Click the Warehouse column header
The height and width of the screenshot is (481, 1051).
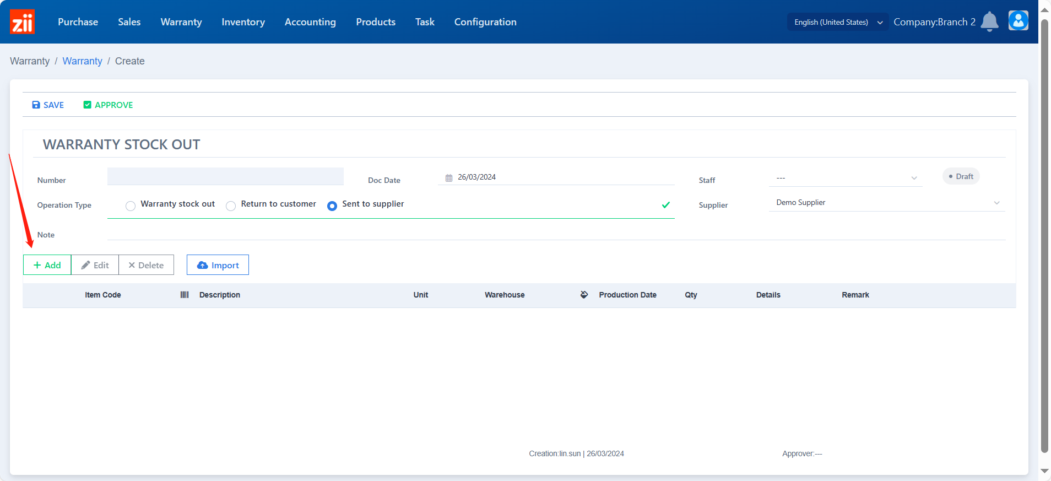pos(505,295)
